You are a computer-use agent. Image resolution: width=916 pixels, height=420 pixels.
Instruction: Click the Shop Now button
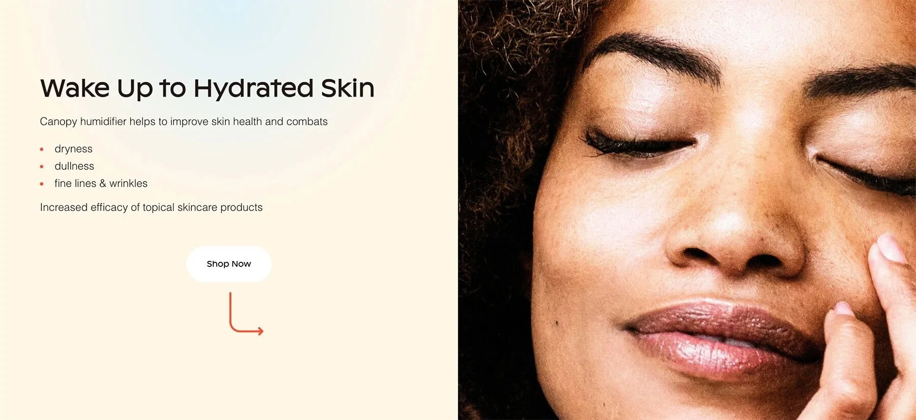(x=228, y=264)
